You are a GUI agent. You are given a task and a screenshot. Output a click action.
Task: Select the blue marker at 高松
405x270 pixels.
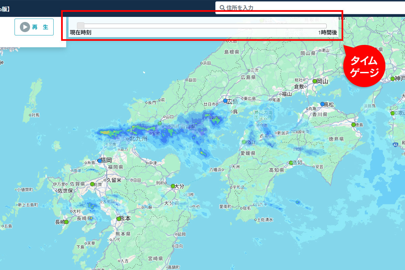pyautogui.click(x=322, y=104)
